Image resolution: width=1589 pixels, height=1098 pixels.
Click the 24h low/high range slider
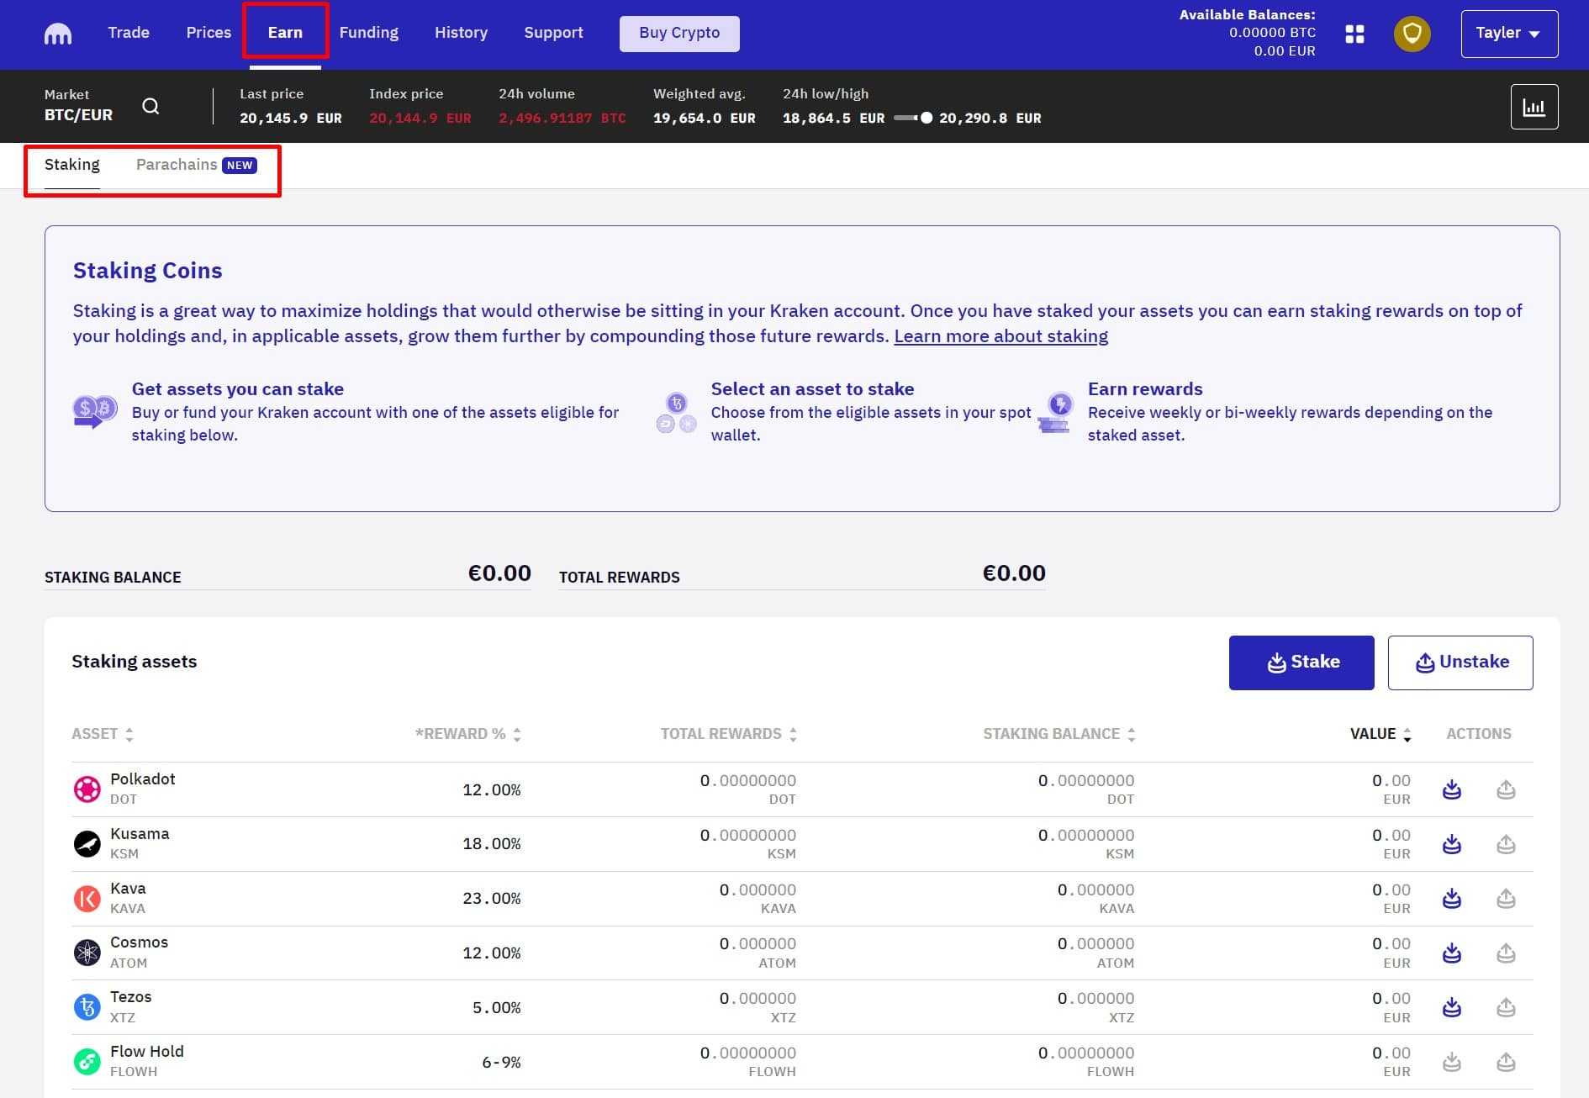coord(912,118)
